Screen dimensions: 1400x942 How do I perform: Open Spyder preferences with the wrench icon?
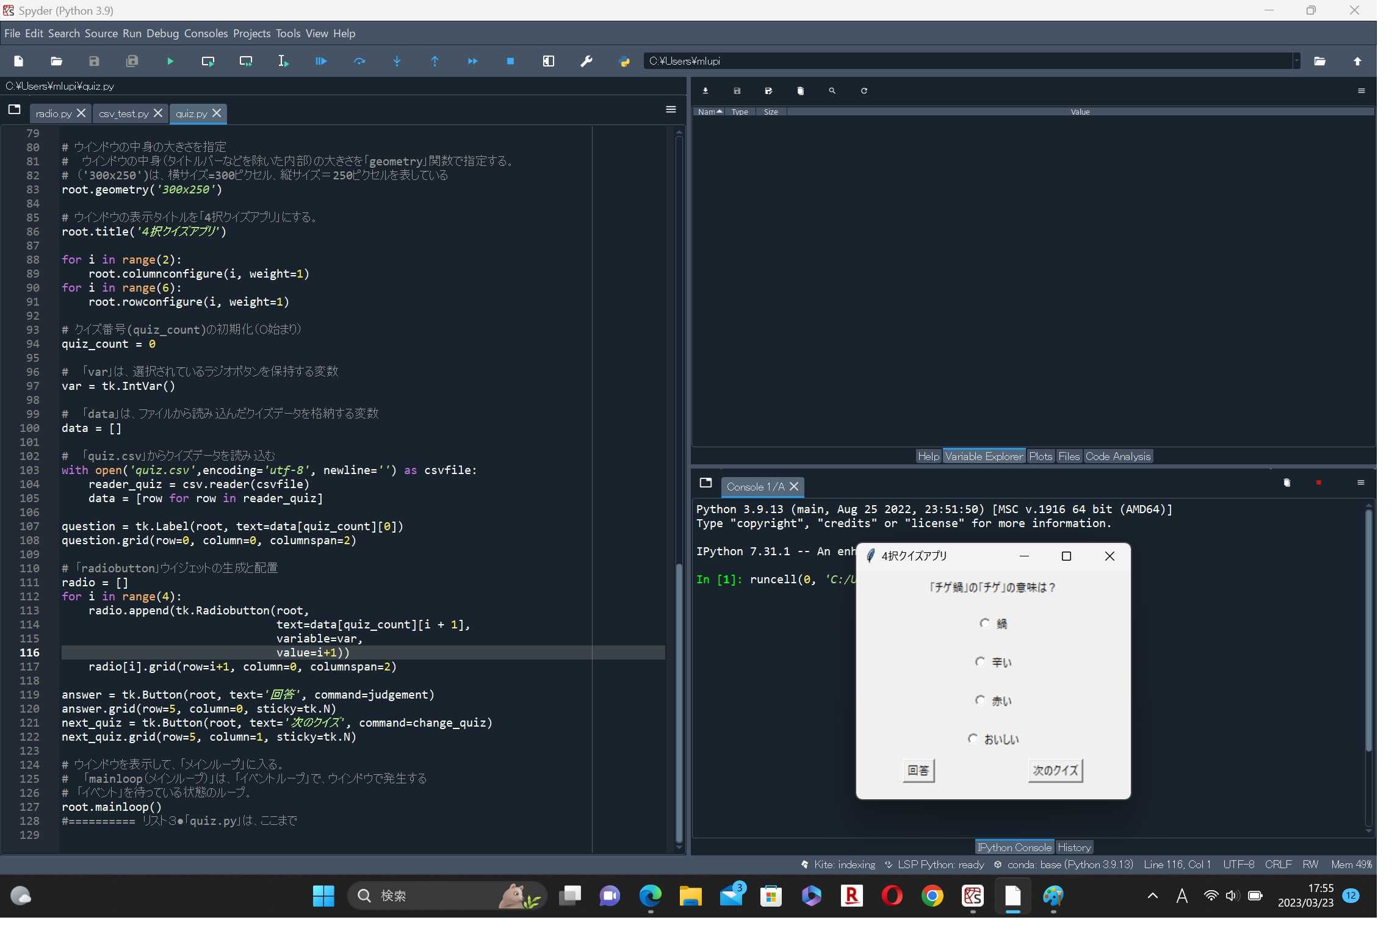[585, 61]
